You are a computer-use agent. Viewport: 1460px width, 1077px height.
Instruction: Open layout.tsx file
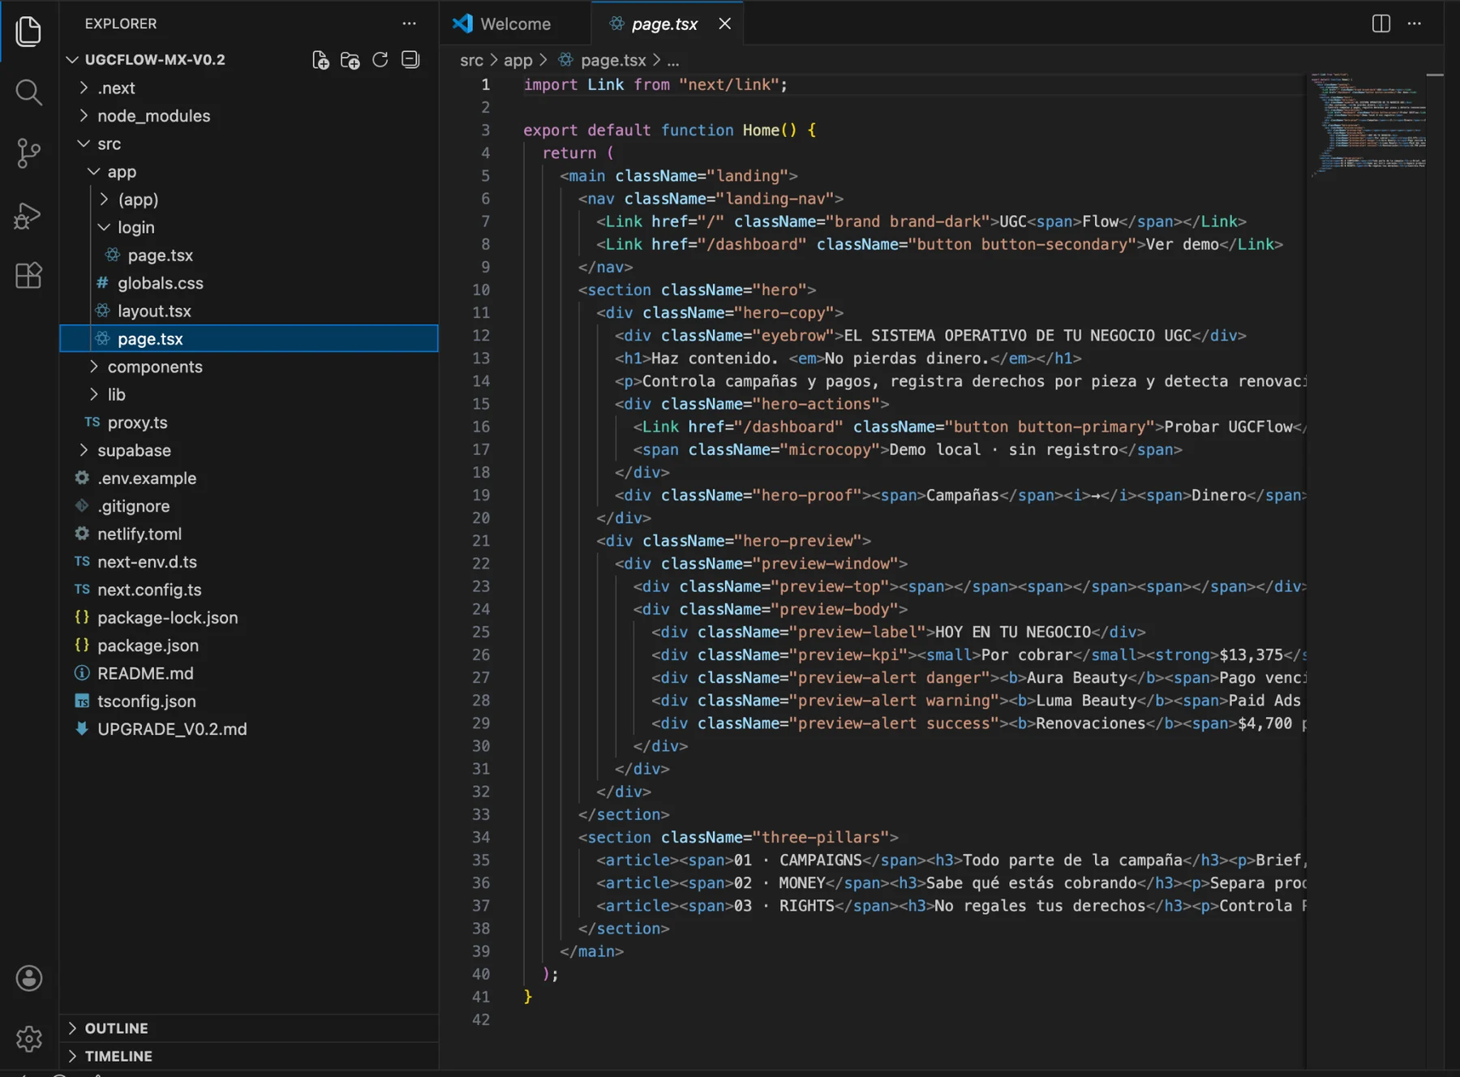249,311
